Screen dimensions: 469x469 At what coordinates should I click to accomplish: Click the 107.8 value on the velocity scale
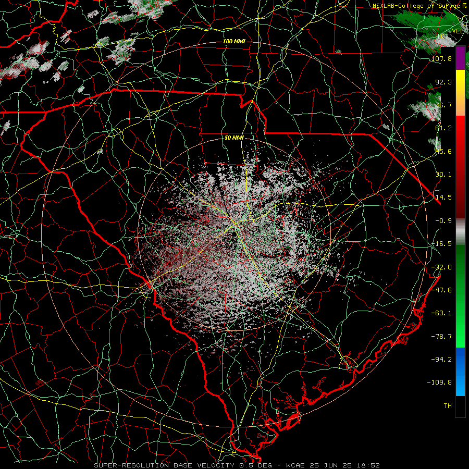tap(441, 58)
